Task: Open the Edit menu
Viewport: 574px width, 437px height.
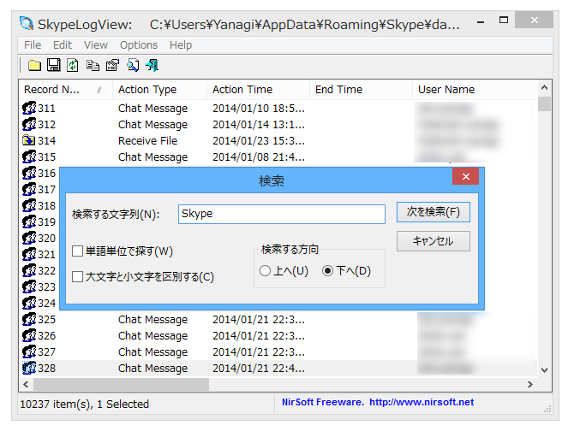Action: point(63,45)
